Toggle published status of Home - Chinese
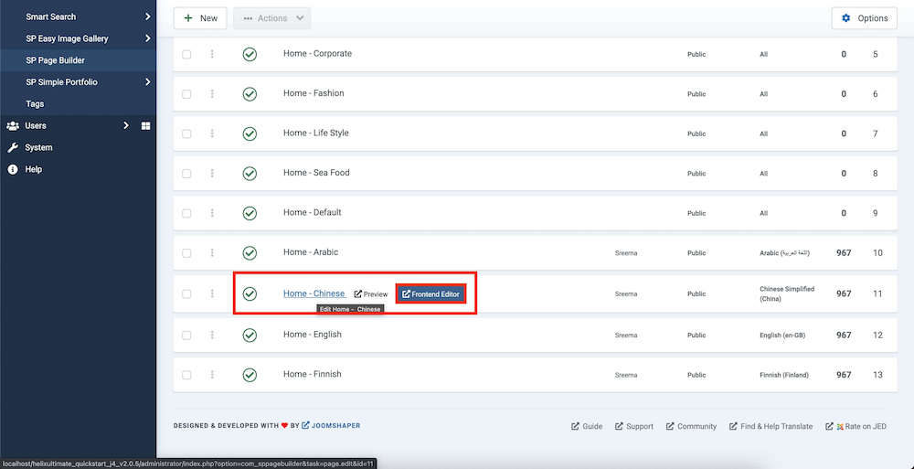Image resolution: width=914 pixels, height=469 pixels. [250, 294]
